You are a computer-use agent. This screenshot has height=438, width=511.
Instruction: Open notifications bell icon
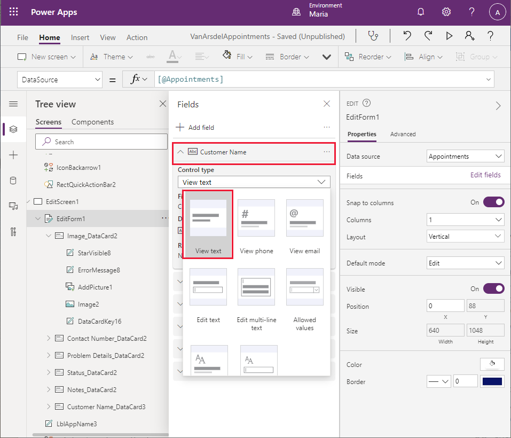point(421,12)
